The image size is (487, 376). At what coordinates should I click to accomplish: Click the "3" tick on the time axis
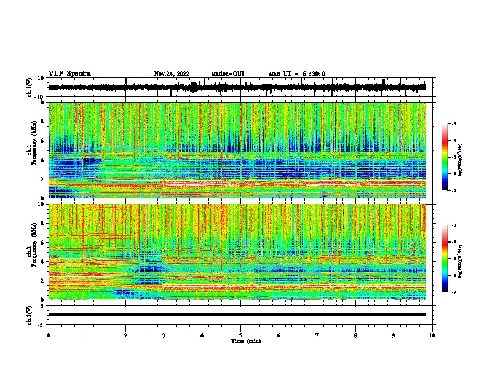(164, 335)
